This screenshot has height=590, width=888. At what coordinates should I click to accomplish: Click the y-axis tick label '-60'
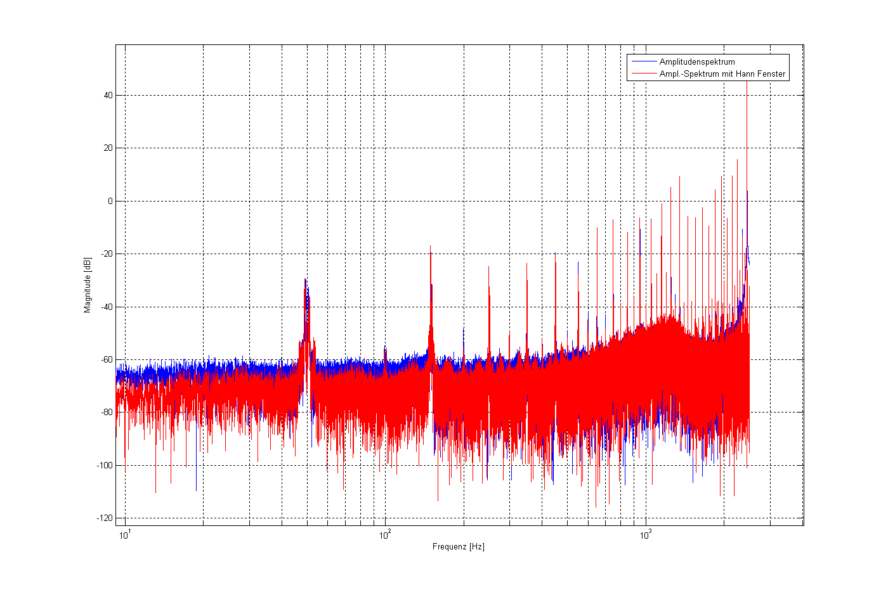pyautogui.click(x=107, y=359)
